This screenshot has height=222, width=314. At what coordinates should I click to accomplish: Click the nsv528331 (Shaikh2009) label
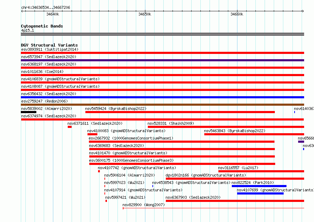pyautogui.click(x=171, y=123)
